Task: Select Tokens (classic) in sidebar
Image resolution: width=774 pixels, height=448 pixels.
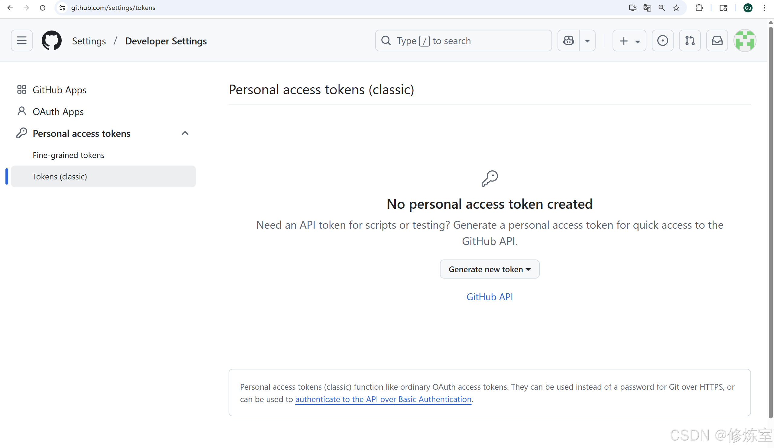Action: coord(103,176)
